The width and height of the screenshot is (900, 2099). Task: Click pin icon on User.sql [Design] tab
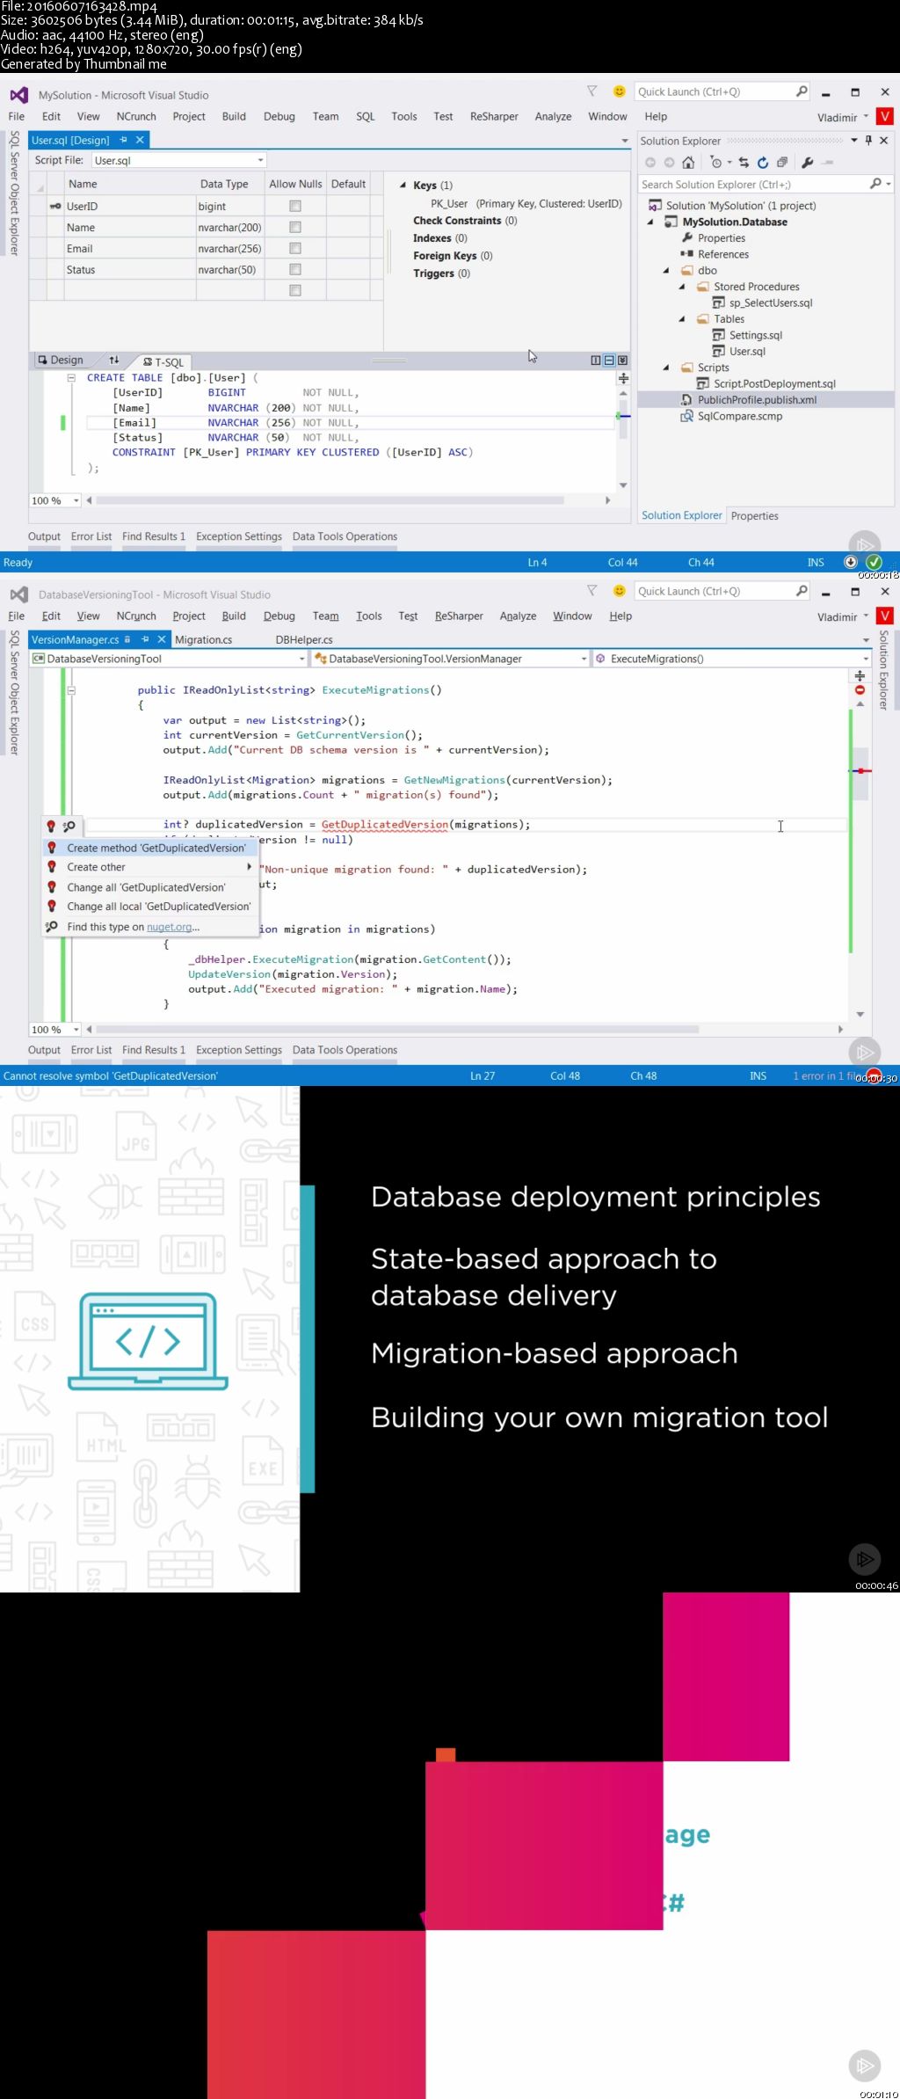click(124, 140)
